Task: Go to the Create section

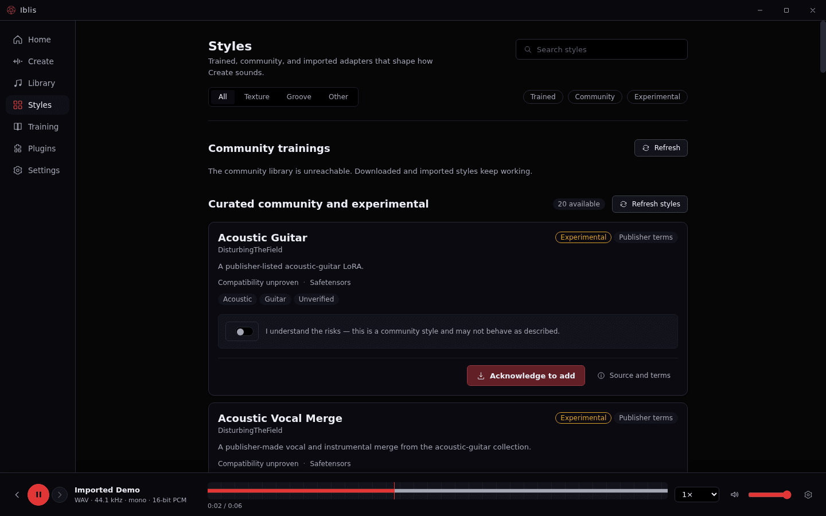Action: click(37, 61)
